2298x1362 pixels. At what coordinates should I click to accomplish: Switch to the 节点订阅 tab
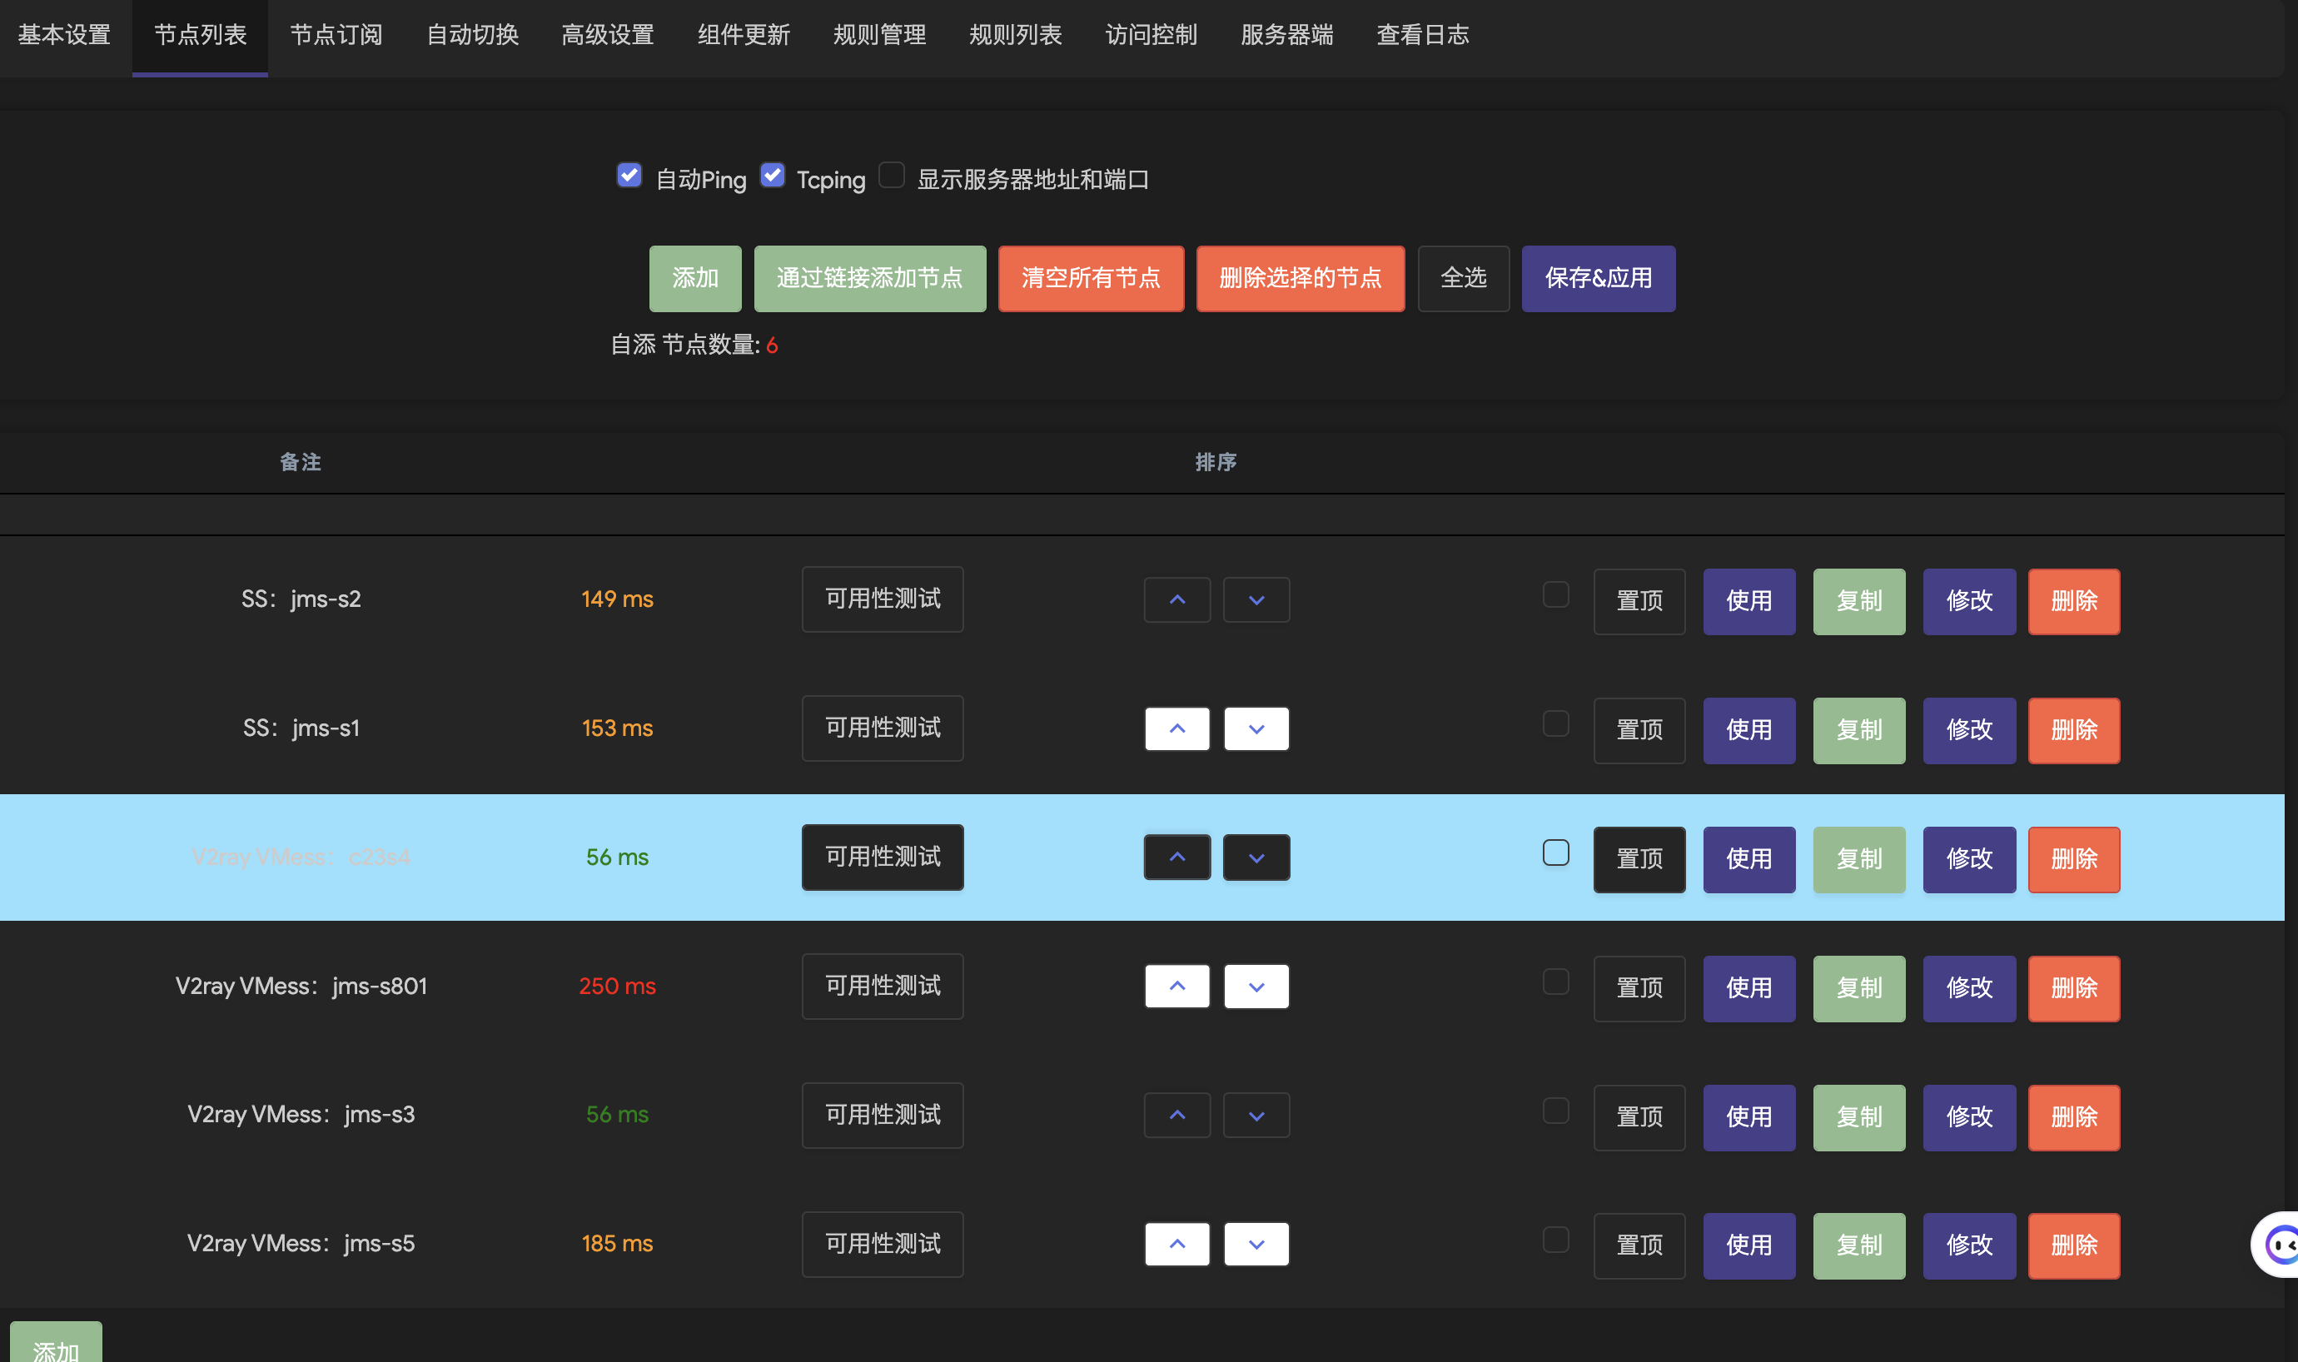click(x=336, y=35)
